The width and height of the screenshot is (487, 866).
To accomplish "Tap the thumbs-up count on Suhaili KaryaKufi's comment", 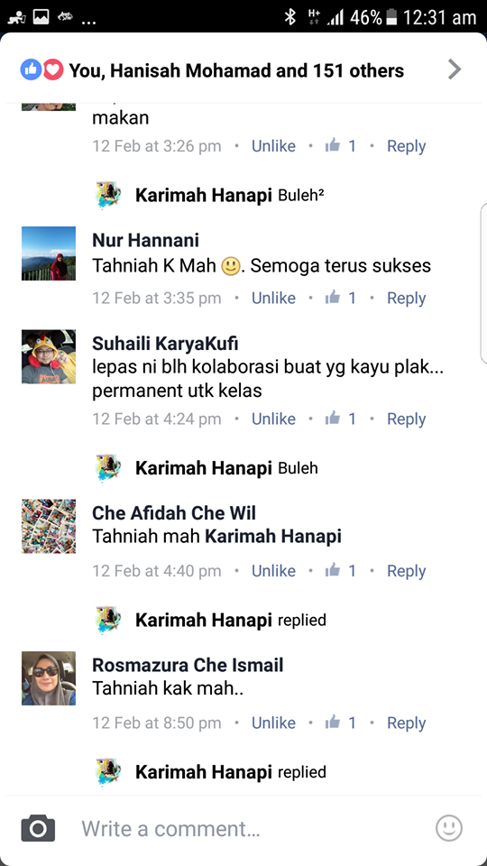I will pyautogui.click(x=341, y=419).
